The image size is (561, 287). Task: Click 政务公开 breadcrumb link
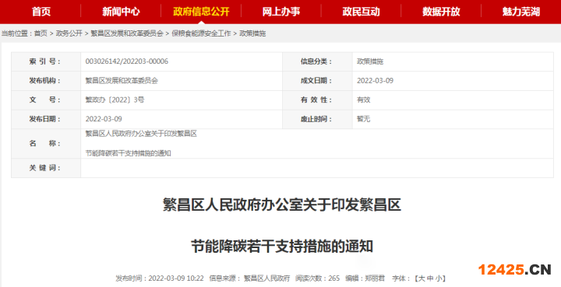coord(69,33)
